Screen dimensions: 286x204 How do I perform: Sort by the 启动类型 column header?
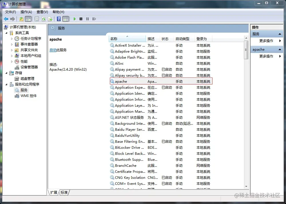(184, 39)
